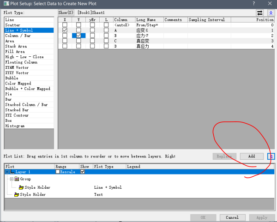Select the Bar plot type
This screenshot has height=222, width=277.
pyautogui.click(x=29, y=99)
